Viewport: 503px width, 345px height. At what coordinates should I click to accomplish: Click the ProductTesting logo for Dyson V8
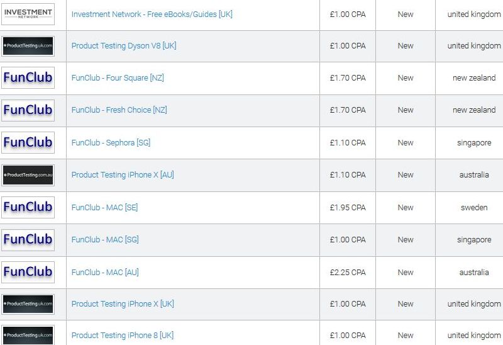pyautogui.click(x=28, y=46)
